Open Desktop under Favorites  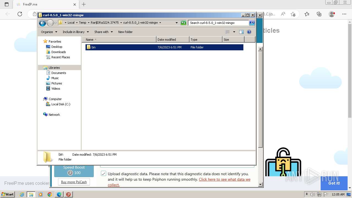coord(57,47)
